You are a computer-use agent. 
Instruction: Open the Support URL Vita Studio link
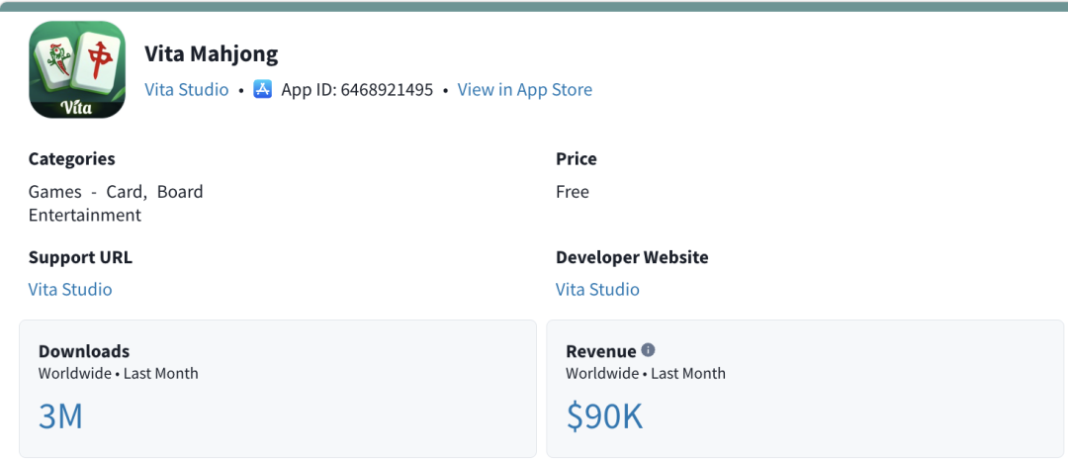(70, 290)
